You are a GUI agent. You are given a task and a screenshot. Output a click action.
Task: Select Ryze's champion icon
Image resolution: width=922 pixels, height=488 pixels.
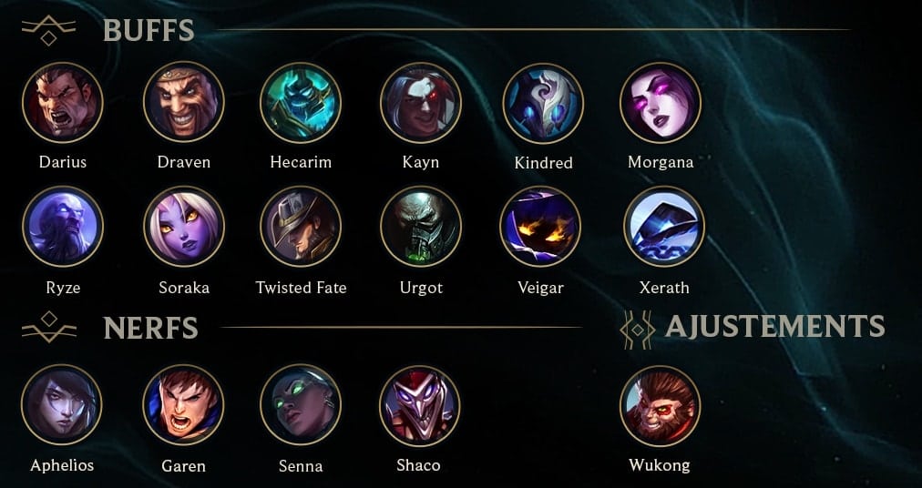pyautogui.click(x=62, y=227)
